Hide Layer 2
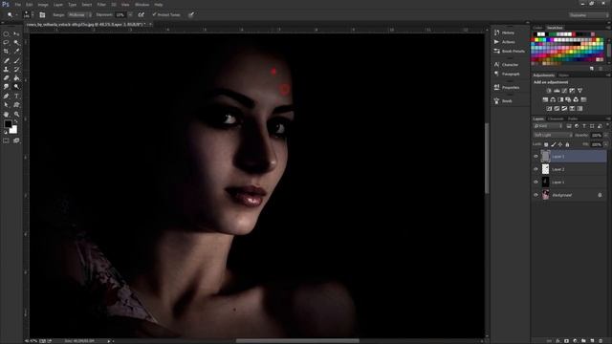The height and width of the screenshot is (344, 612). point(535,169)
